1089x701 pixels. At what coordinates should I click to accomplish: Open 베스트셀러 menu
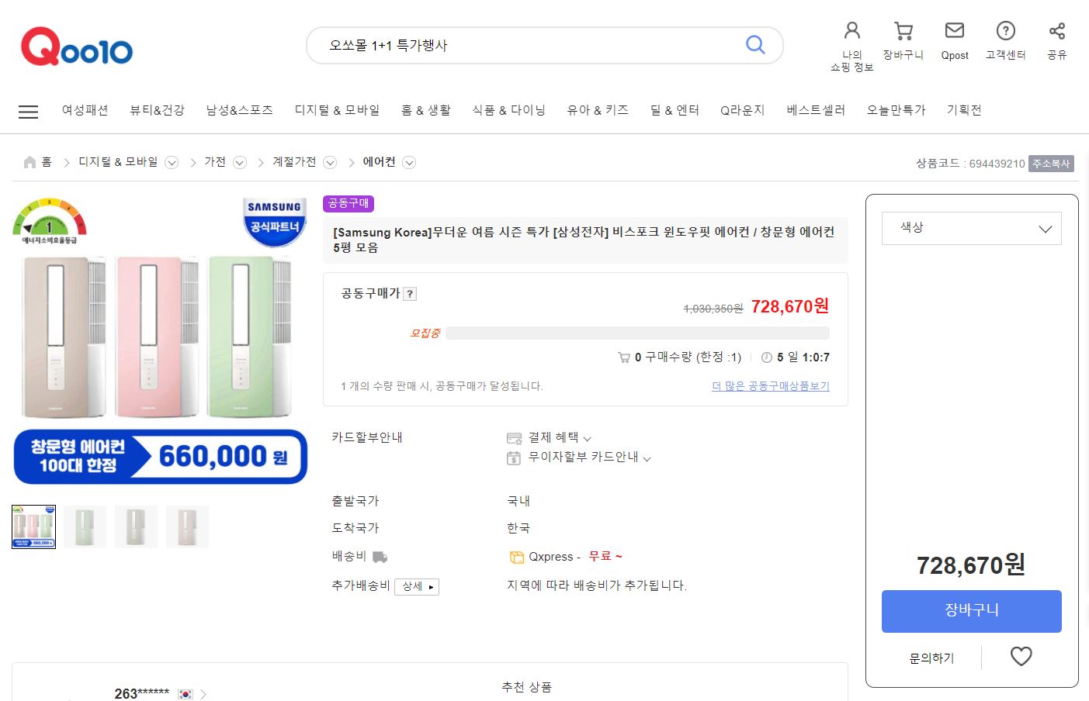tap(815, 110)
